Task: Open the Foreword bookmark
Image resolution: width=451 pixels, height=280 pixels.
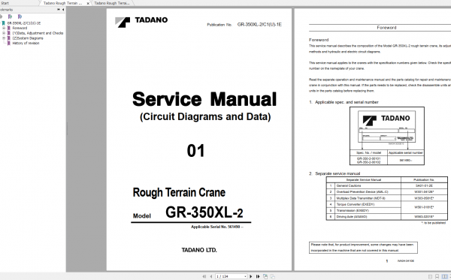Action: [x=20, y=28]
